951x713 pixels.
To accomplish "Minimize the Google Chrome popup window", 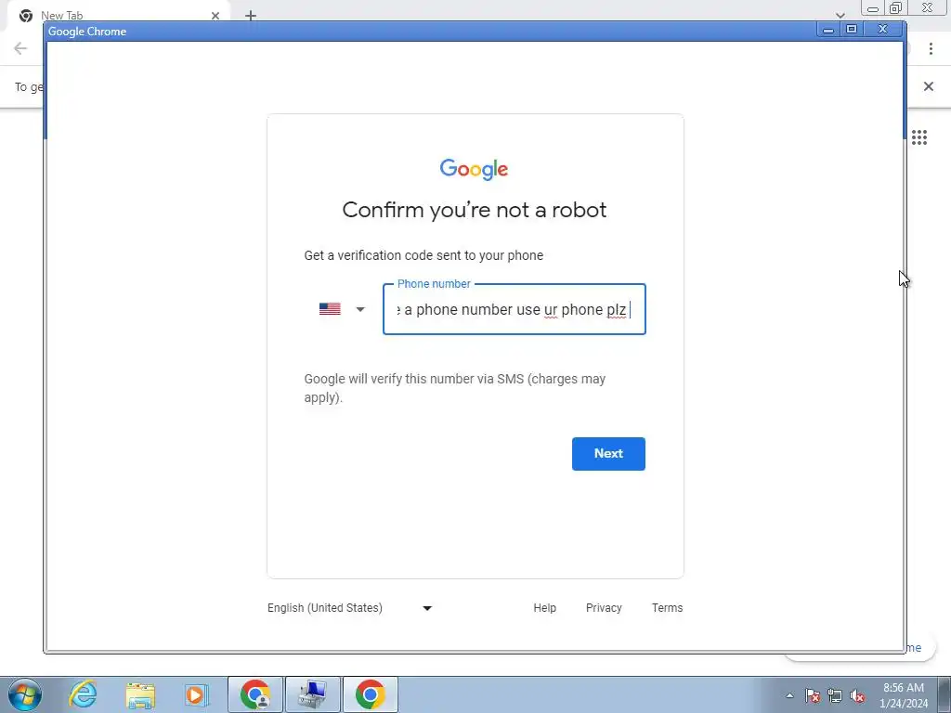I will (828, 29).
